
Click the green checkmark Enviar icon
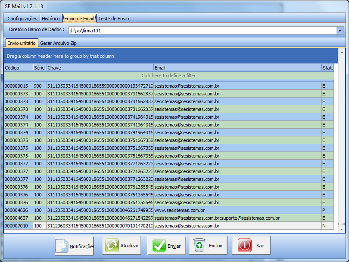point(159,246)
